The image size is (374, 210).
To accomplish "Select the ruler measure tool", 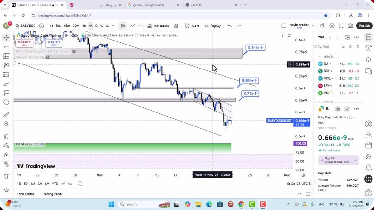I will (6, 114).
